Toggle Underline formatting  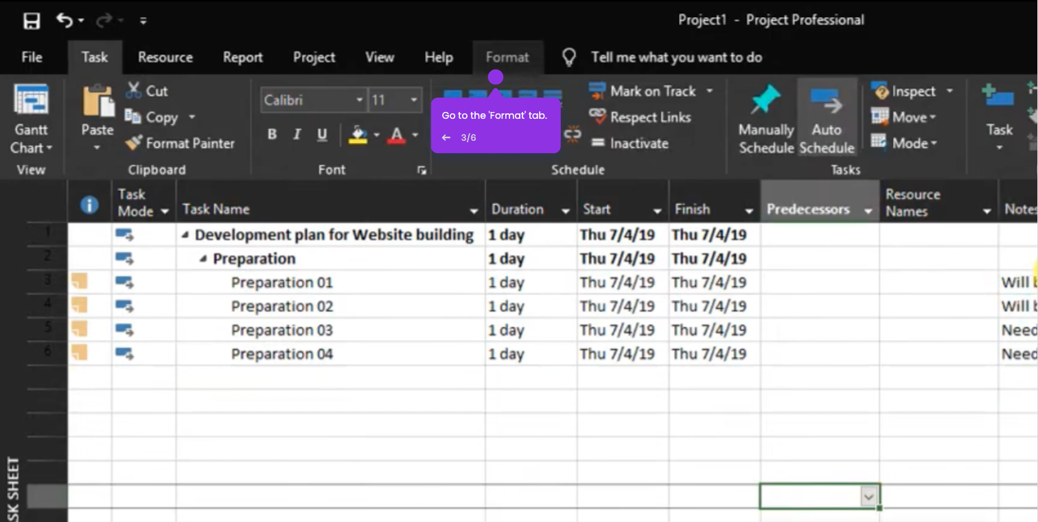tap(322, 135)
